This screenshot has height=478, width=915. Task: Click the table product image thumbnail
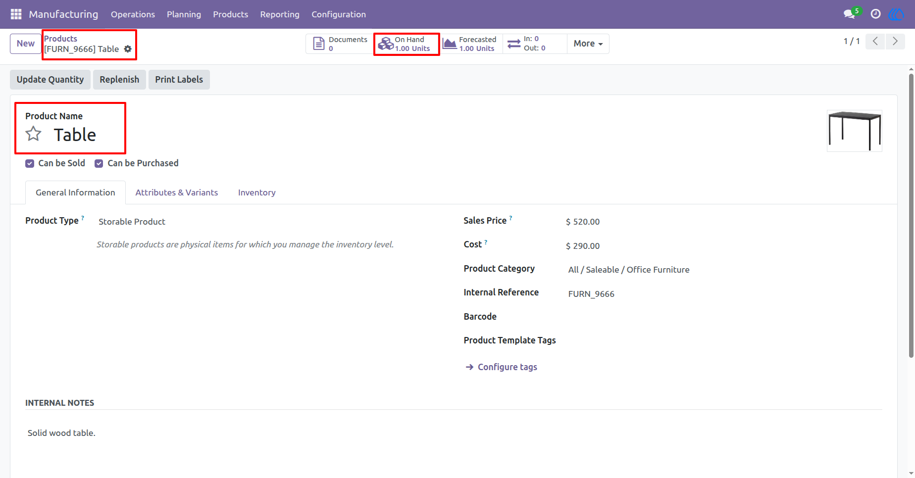coord(855,131)
